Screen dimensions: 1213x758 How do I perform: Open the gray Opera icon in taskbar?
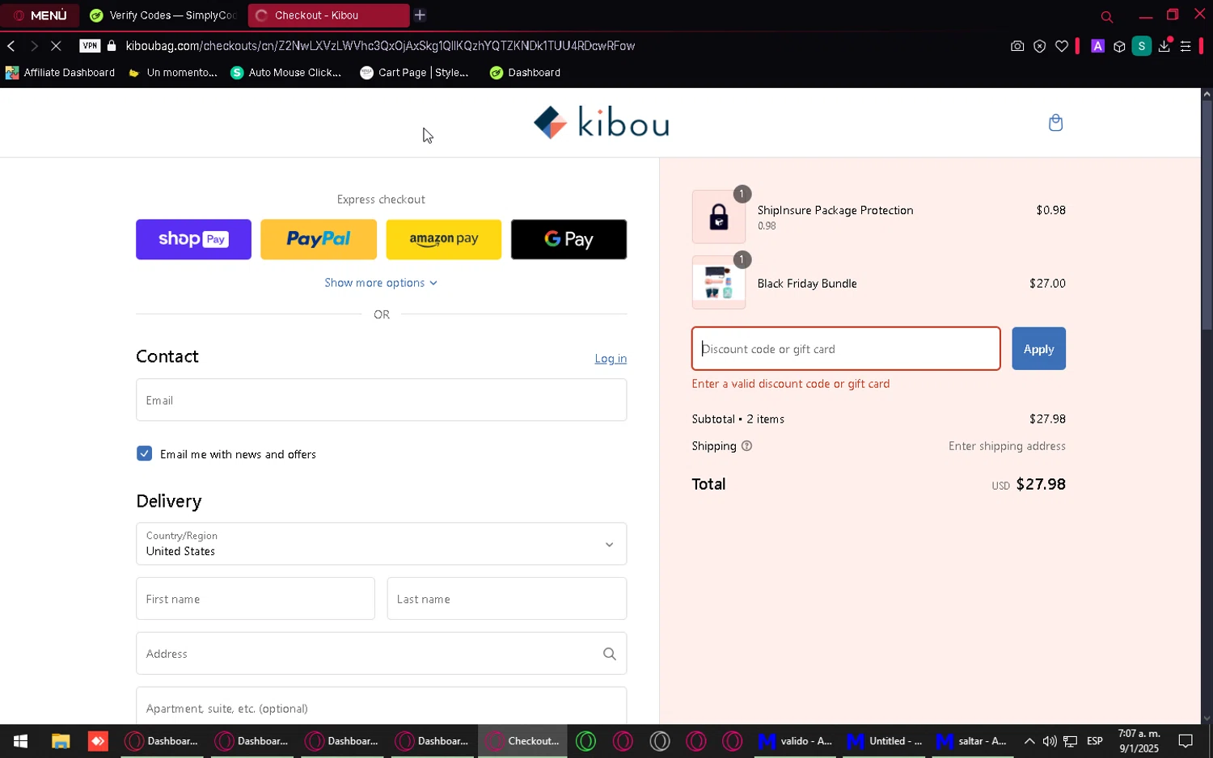pyautogui.click(x=660, y=741)
